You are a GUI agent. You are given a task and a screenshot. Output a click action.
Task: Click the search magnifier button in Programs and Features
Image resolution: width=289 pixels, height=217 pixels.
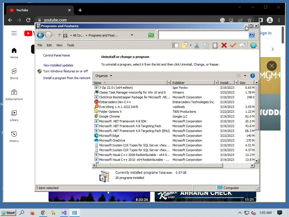click(x=252, y=35)
